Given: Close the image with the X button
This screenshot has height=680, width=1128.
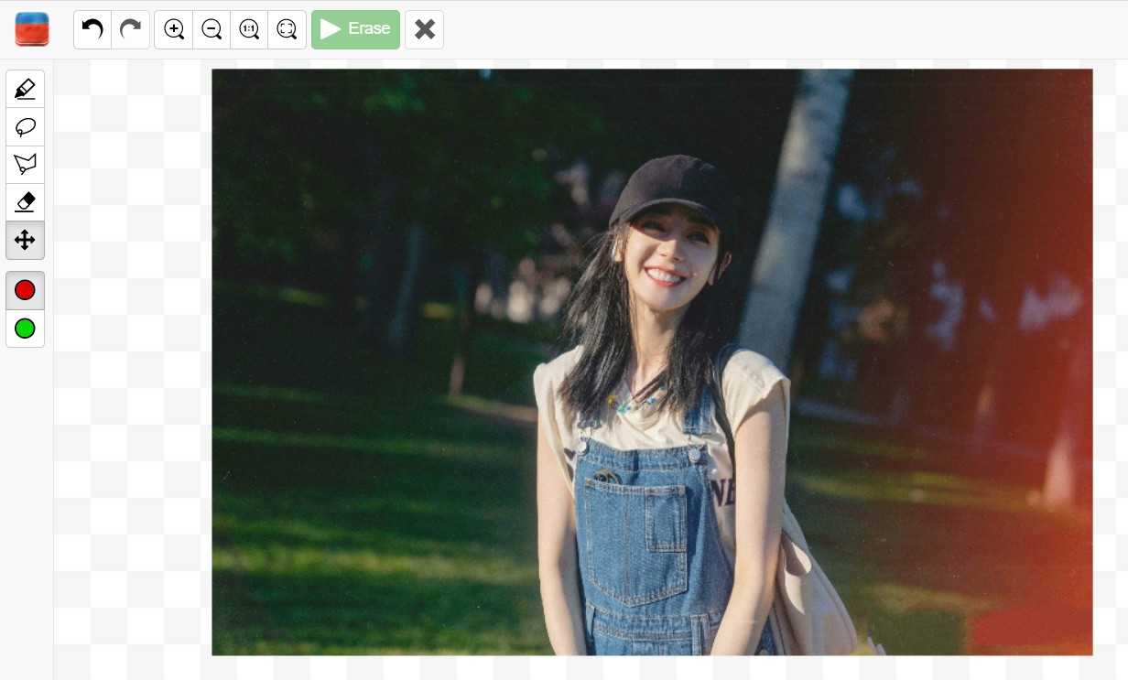Looking at the screenshot, I should 424,29.
